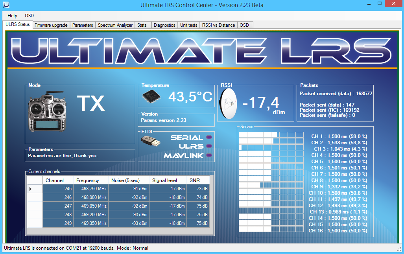Select the 468,750 MHz frequency cell

coord(91,189)
